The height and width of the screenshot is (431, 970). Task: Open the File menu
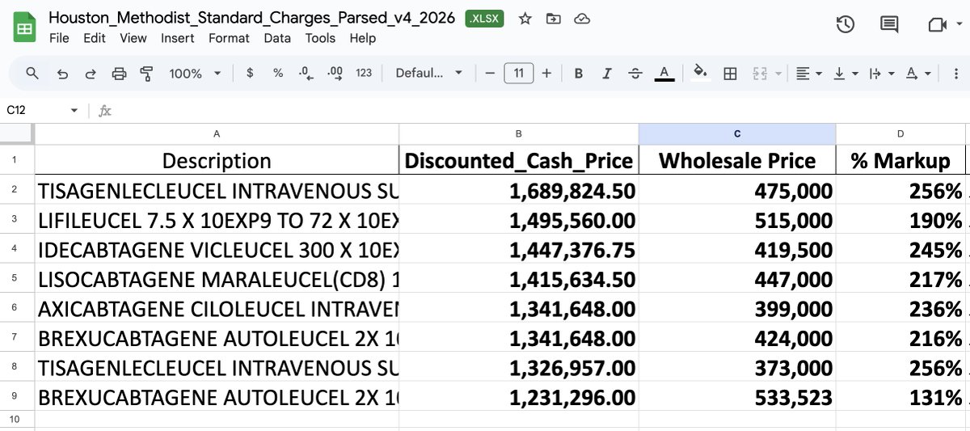pos(59,38)
